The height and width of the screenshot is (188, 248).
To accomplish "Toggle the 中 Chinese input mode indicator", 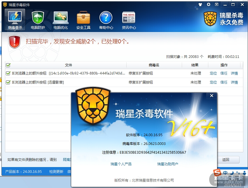I will (225, 173).
